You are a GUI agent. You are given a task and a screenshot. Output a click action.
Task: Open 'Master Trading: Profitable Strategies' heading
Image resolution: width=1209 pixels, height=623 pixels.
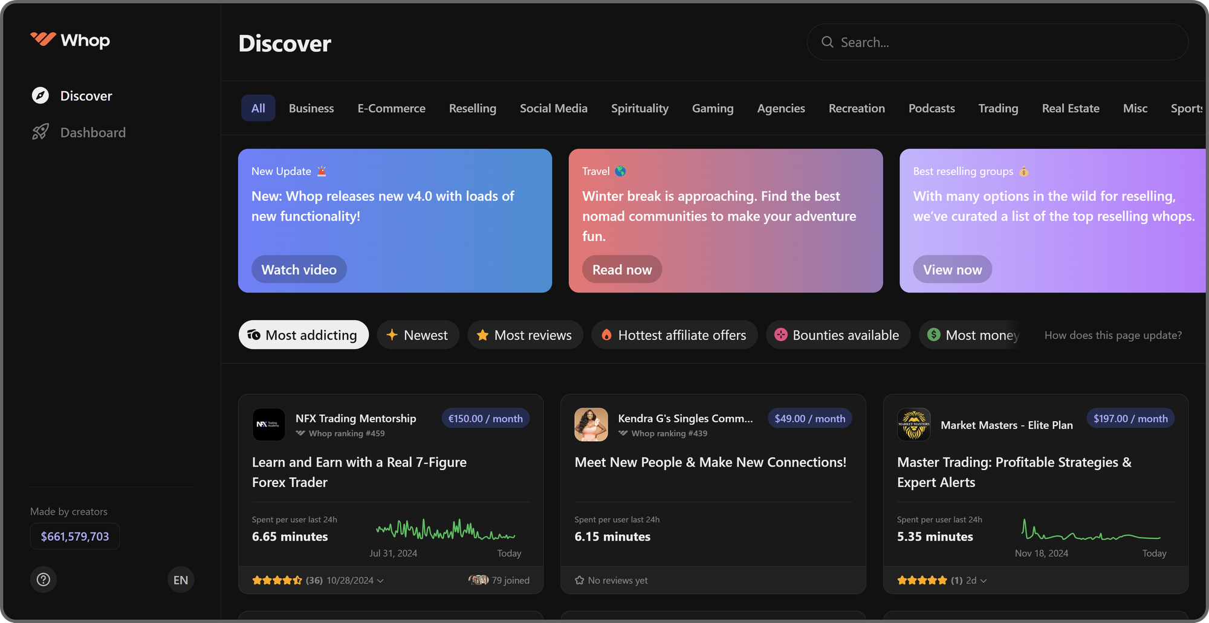pyautogui.click(x=1014, y=472)
